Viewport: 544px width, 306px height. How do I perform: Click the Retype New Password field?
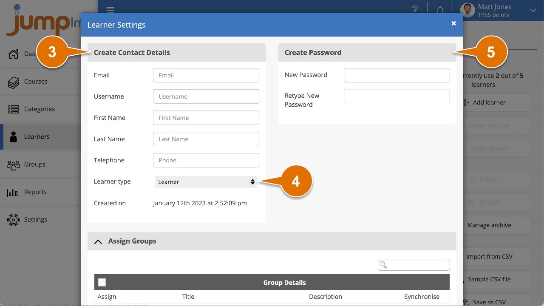397,96
